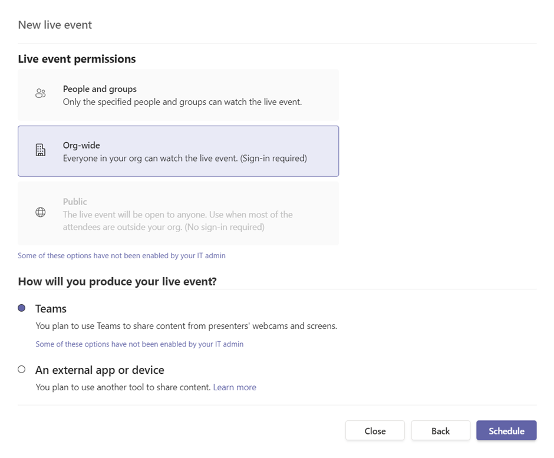
Task: Click the Teams webcams and screens description
Action: coord(186,326)
